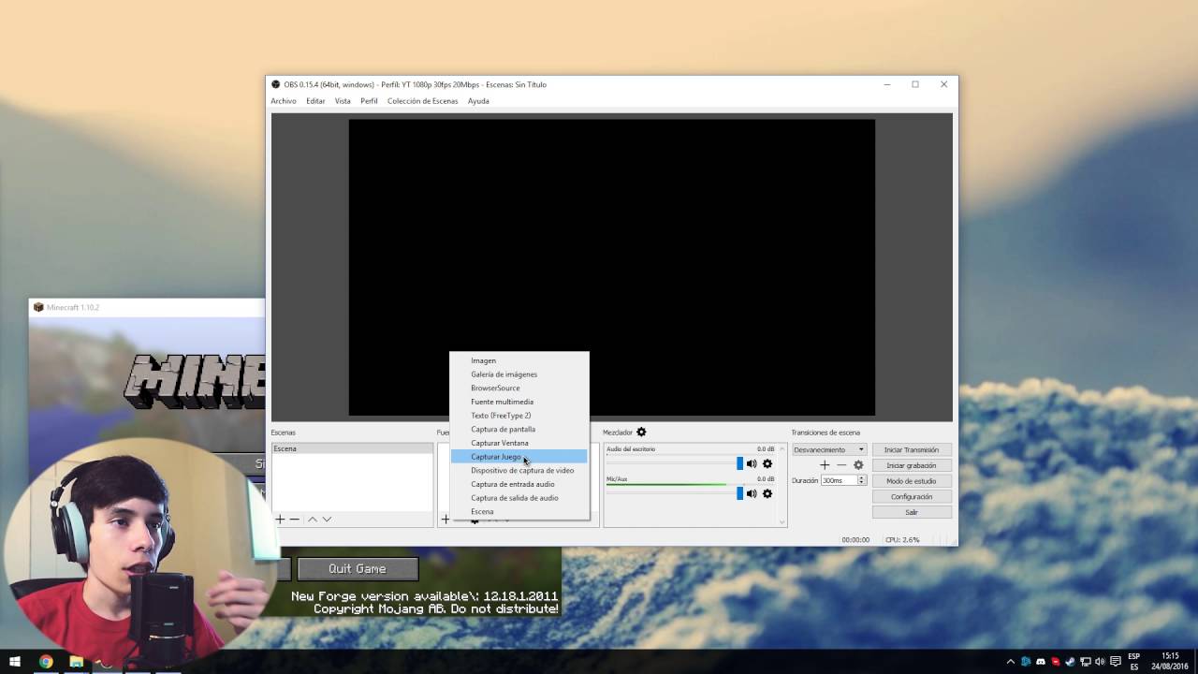The image size is (1198, 674).
Task: Open Mezclador settings gear icon
Action: click(641, 432)
